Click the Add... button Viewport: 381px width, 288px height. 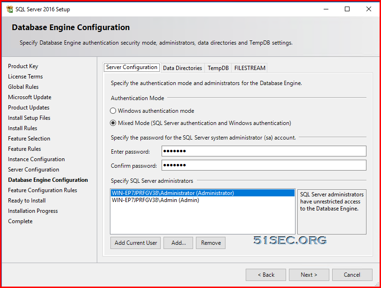click(x=179, y=243)
